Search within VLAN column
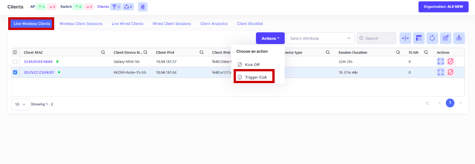 [x=426, y=52]
